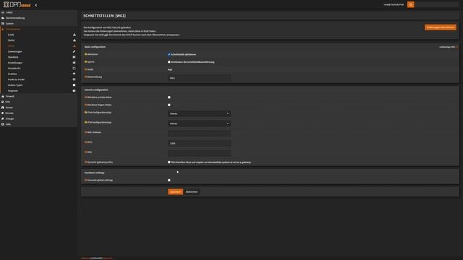Show help for the Beschreibung field
The width and height of the screenshot is (463, 260).
85,77
